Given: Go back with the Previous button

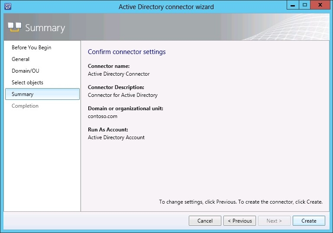Looking at the screenshot, I should (x=239, y=221).
